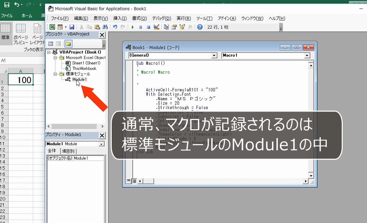Click Excel 改ページプレビュー button
The height and width of the screenshot is (223, 367).
(x=21, y=34)
